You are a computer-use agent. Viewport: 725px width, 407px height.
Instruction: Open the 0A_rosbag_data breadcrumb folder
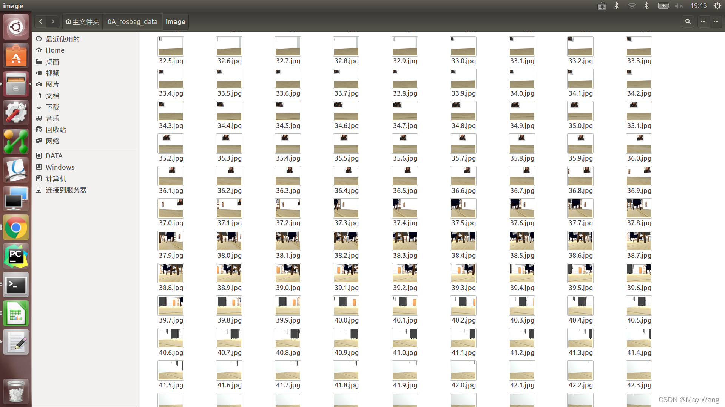pos(132,22)
